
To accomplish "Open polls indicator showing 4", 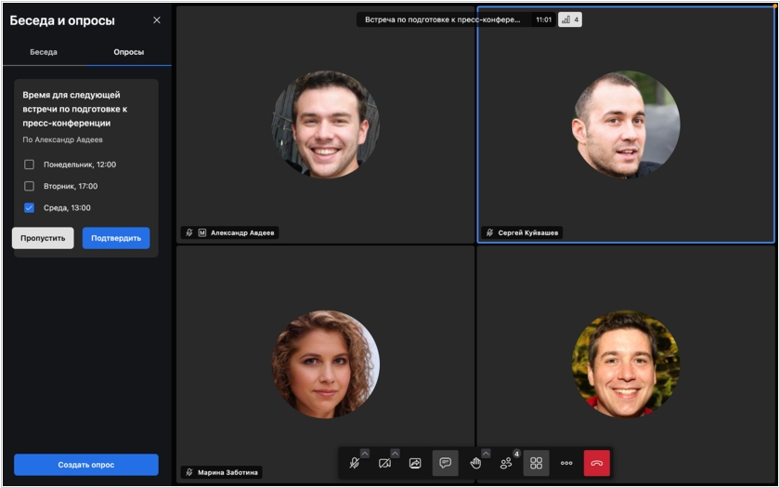I will click(x=570, y=20).
